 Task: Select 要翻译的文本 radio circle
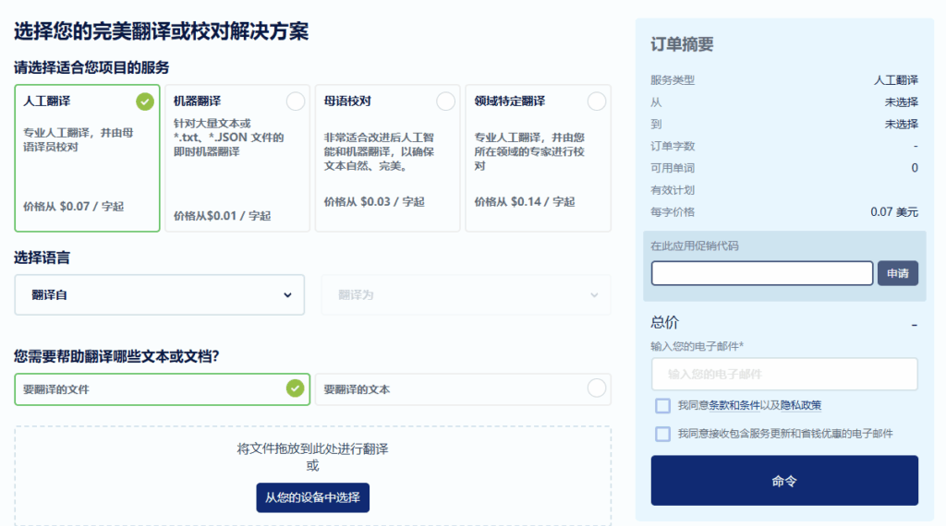tap(597, 389)
